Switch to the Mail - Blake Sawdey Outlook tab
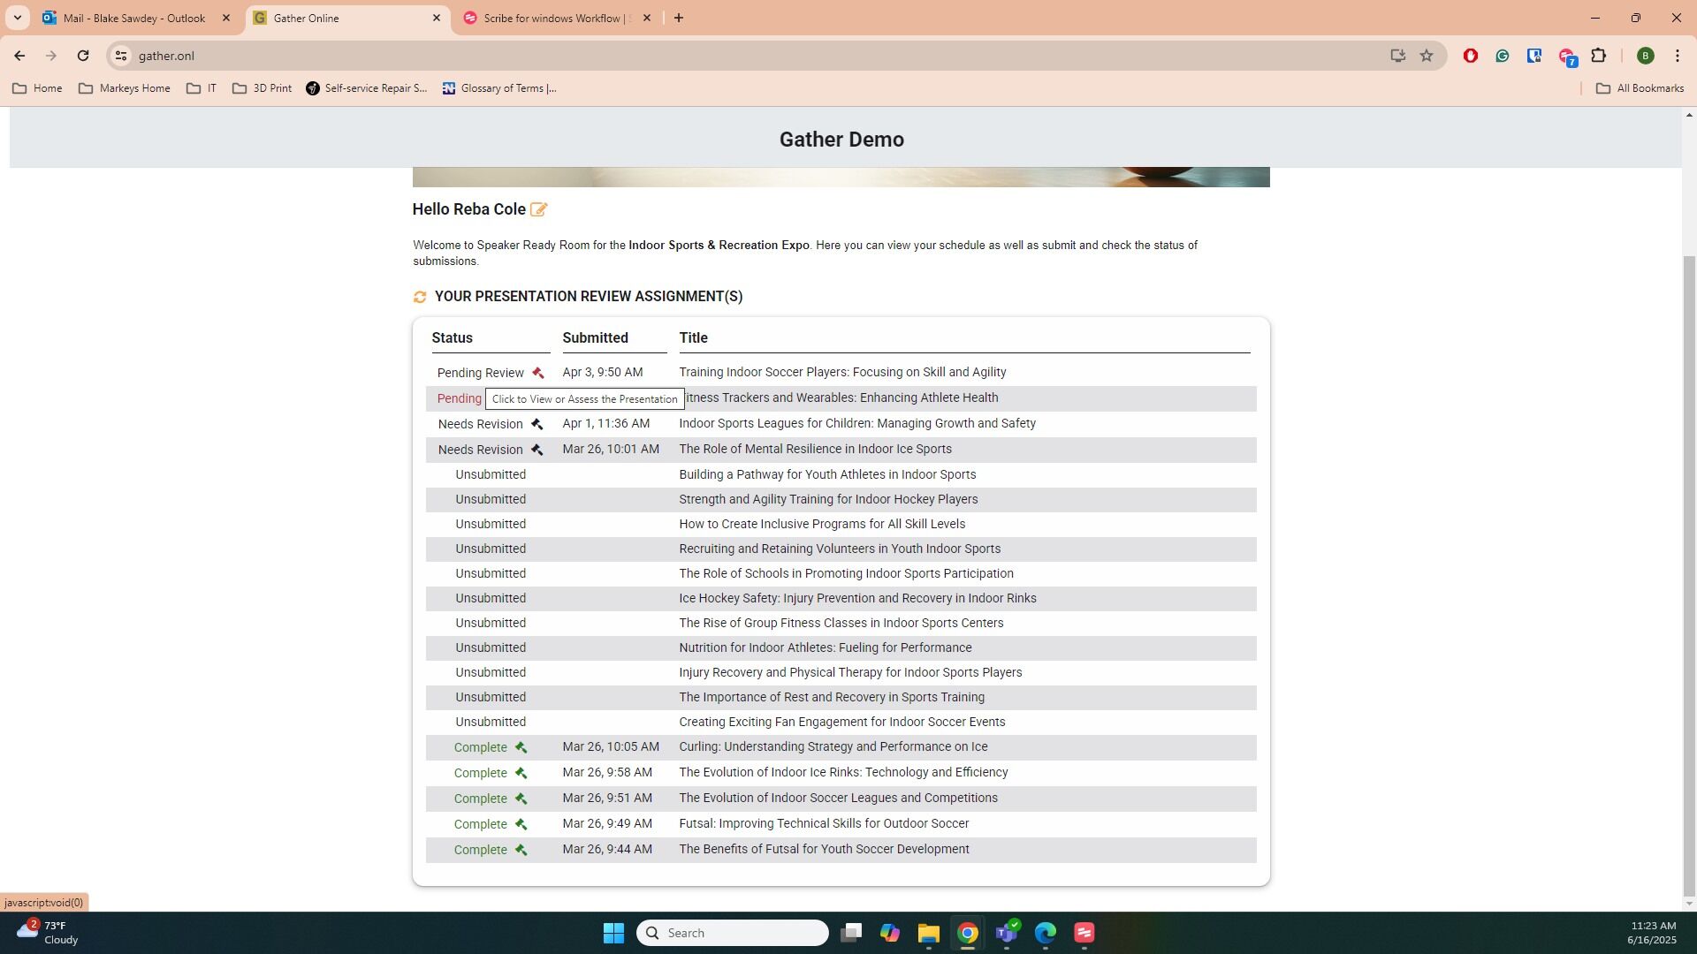1697x954 pixels. pyautogui.click(x=134, y=18)
